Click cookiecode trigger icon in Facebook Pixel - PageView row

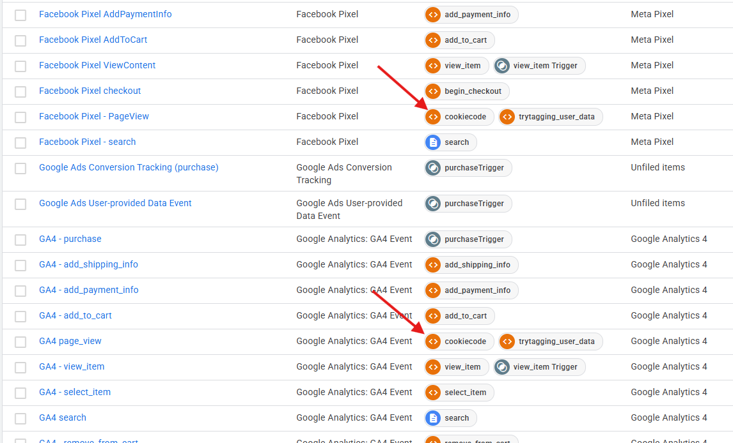(x=434, y=117)
